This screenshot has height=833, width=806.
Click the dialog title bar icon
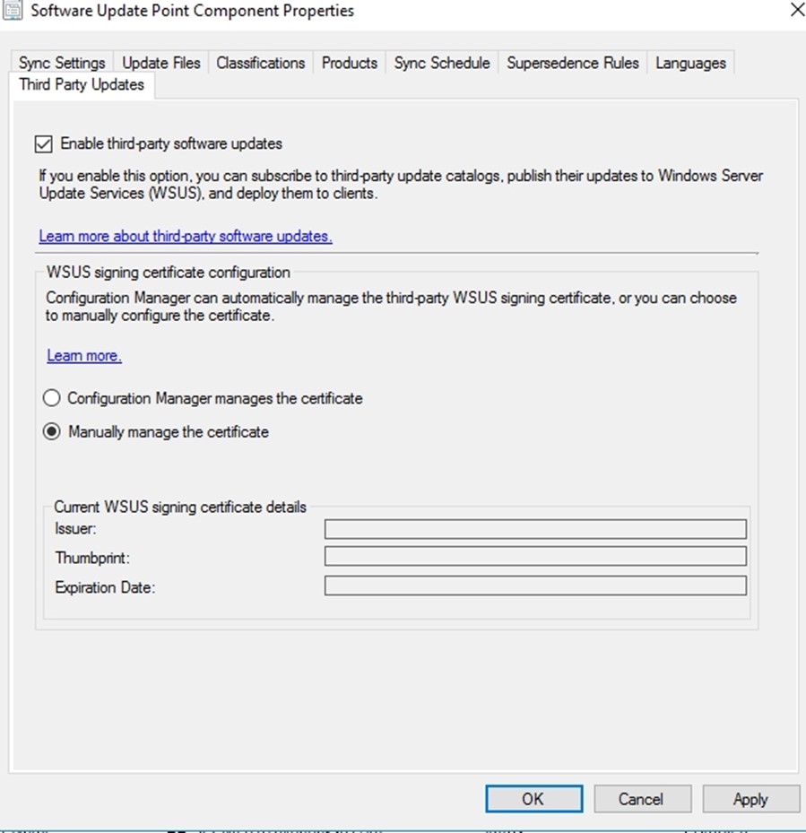click(13, 10)
